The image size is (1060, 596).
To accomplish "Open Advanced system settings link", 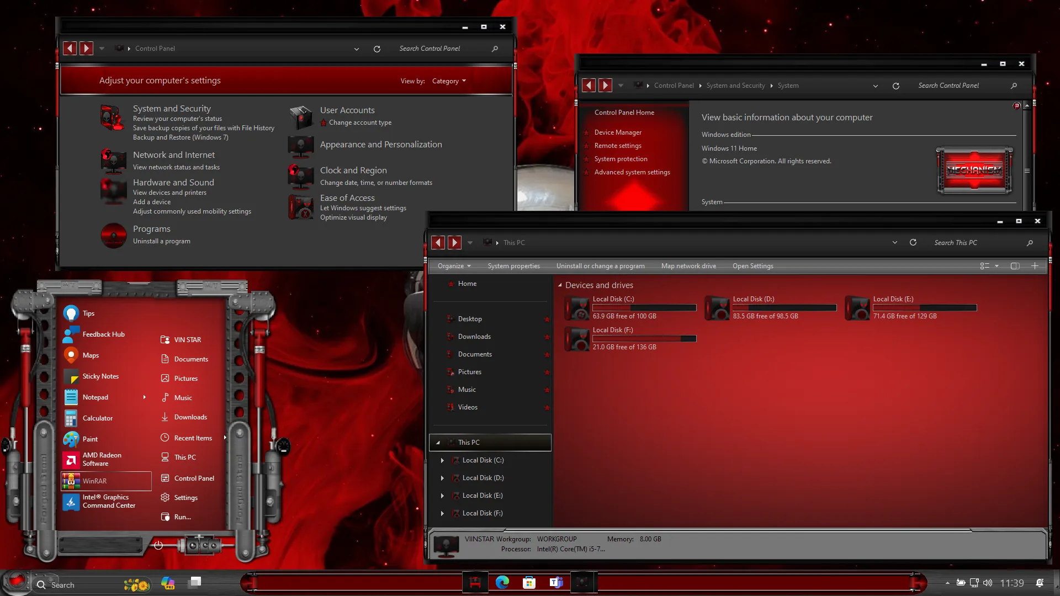I will pyautogui.click(x=632, y=172).
